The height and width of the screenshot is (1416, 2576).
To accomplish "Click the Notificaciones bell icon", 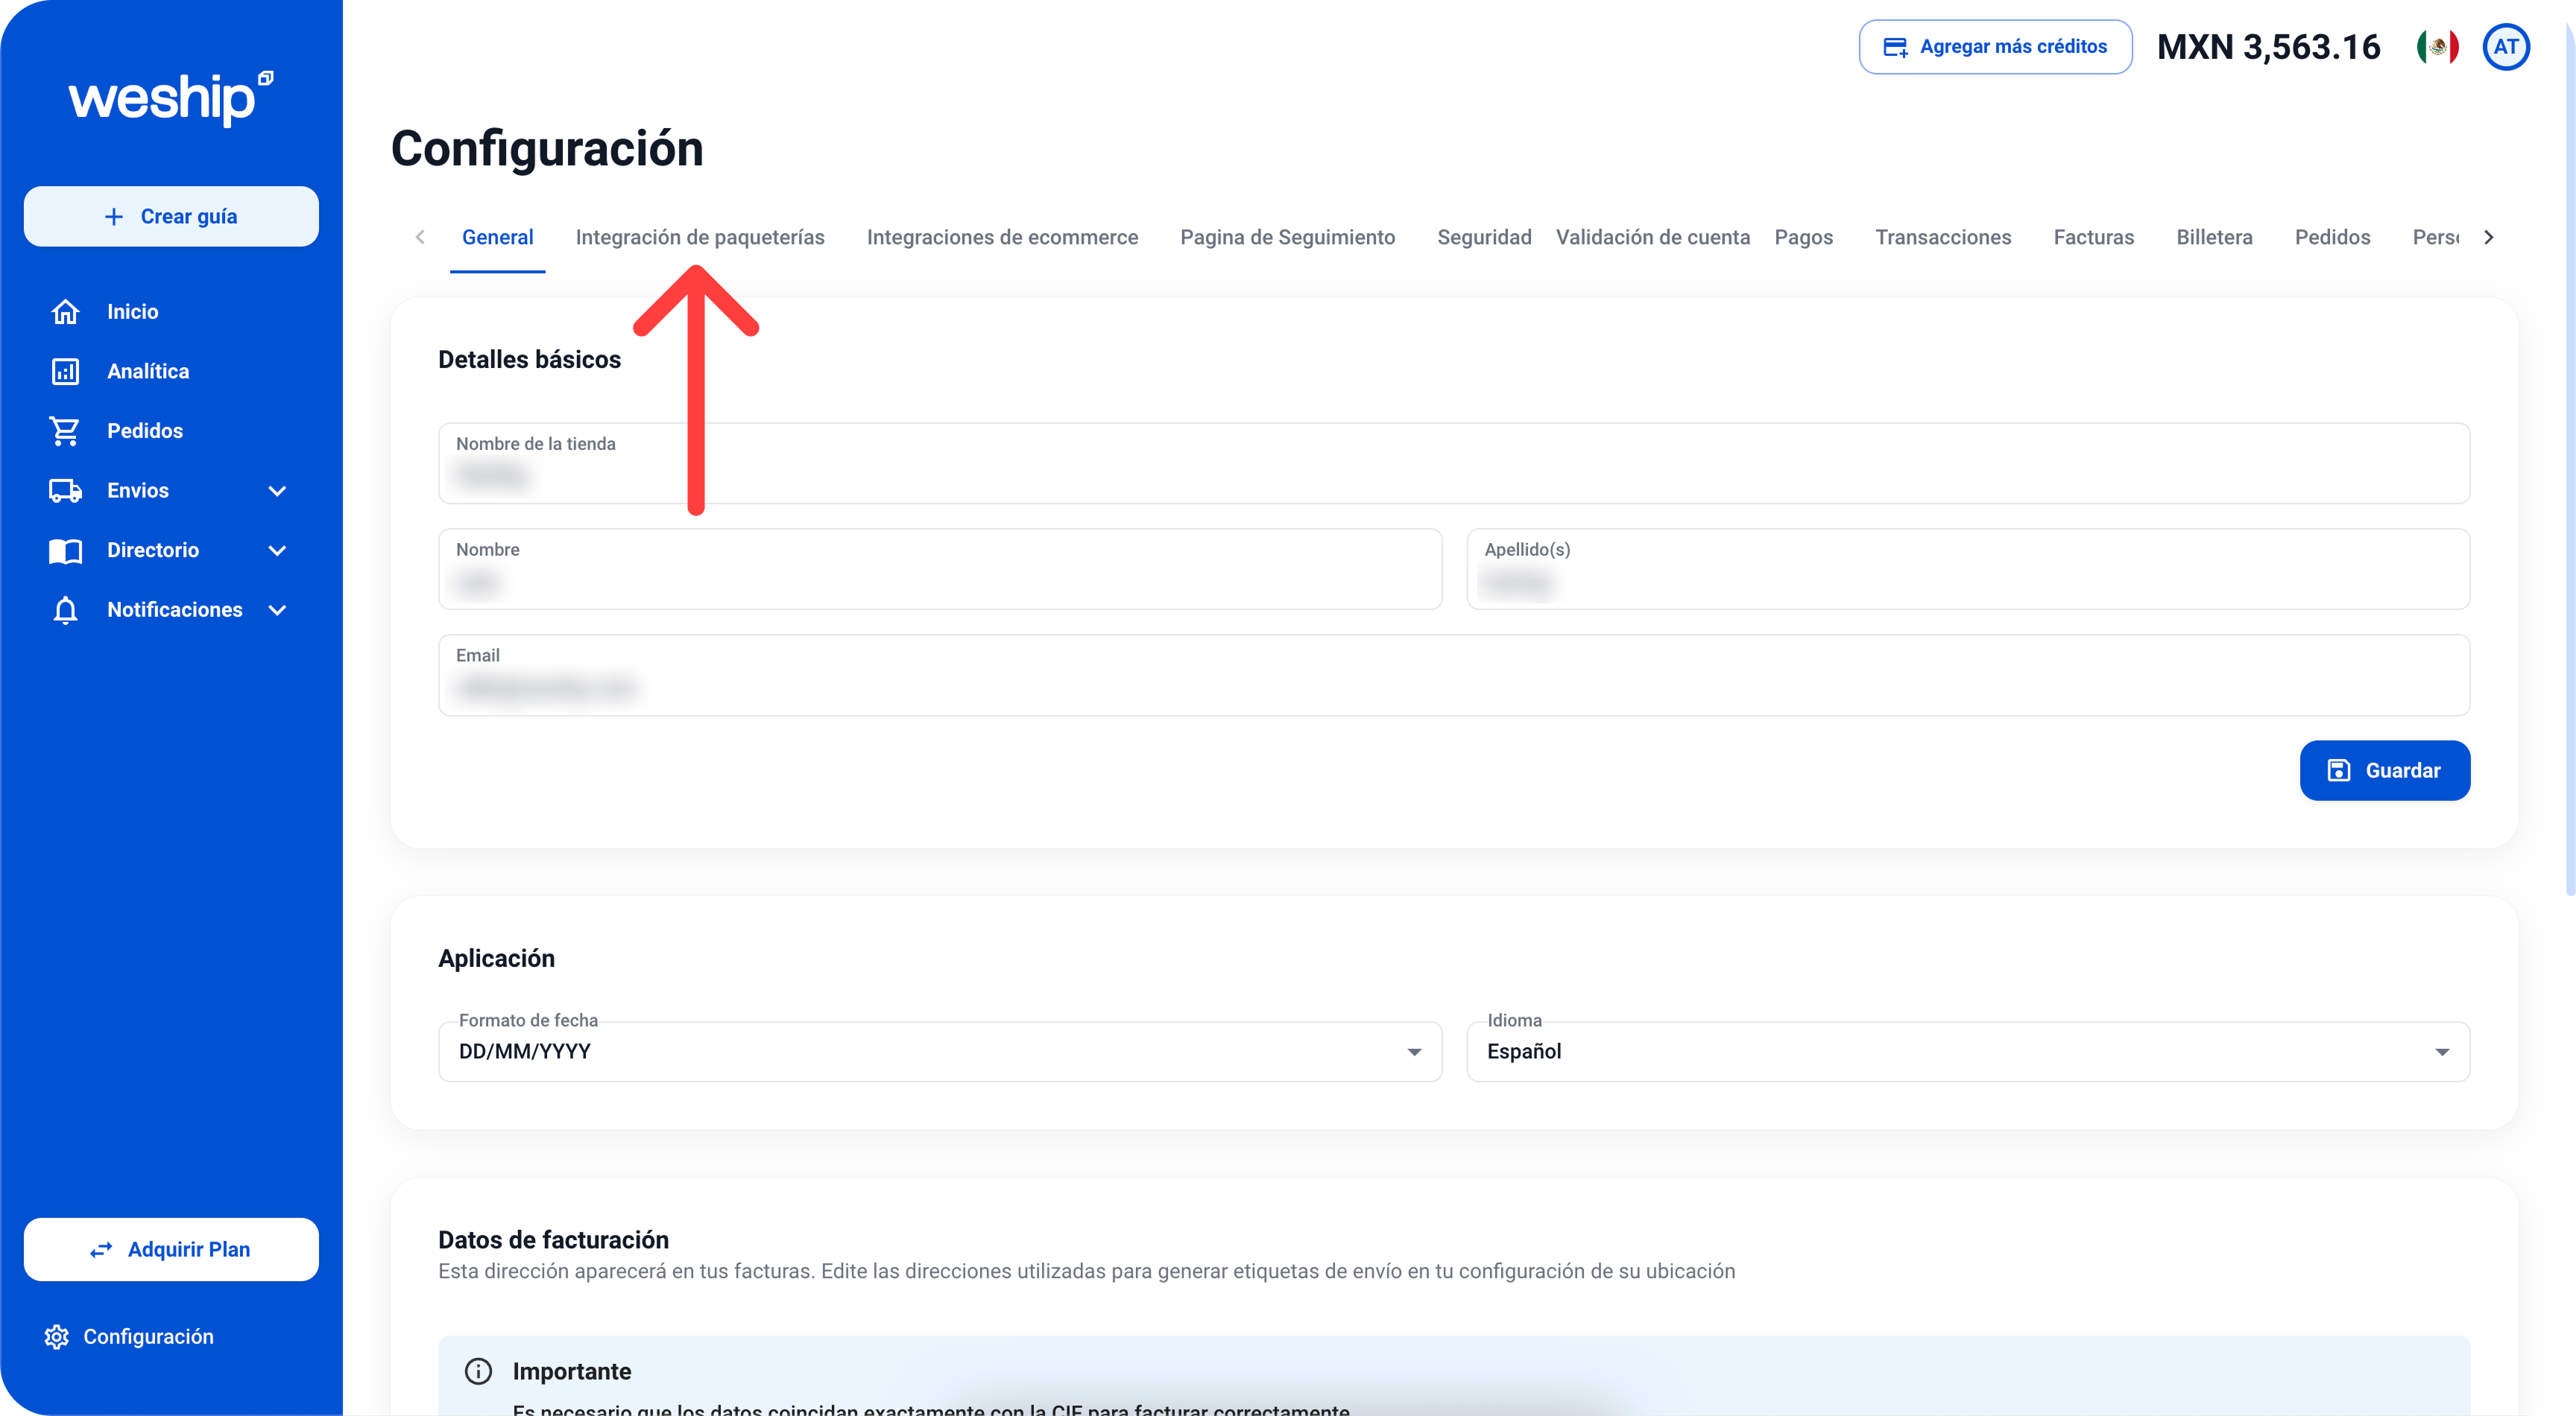I will click(65, 609).
